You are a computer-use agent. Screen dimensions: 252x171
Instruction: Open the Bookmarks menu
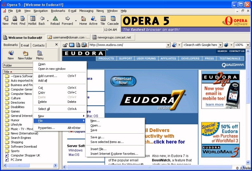coord(58,11)
